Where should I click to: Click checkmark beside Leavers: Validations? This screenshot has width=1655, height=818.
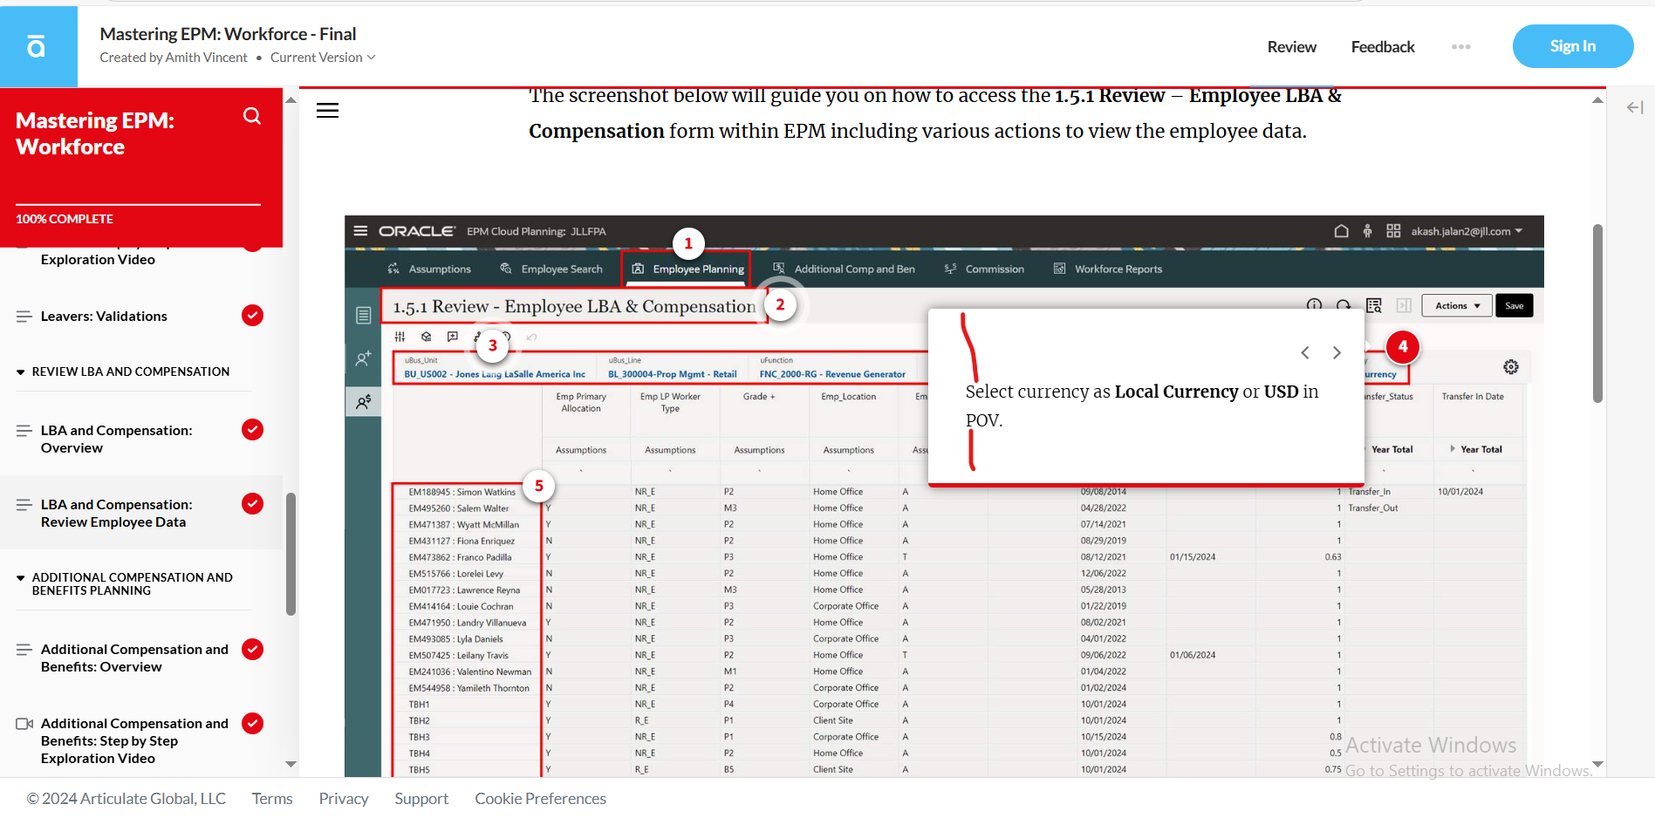[x=252, y=316]
